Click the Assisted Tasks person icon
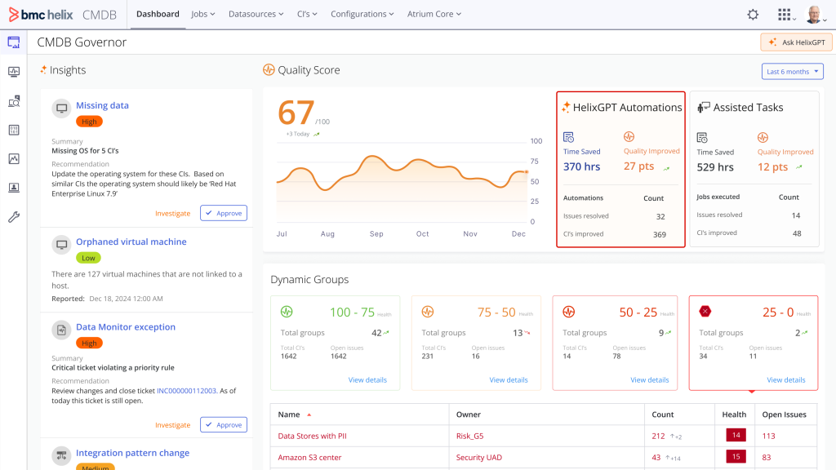Screen dimensions: 836x470 (x=703, y=107)
